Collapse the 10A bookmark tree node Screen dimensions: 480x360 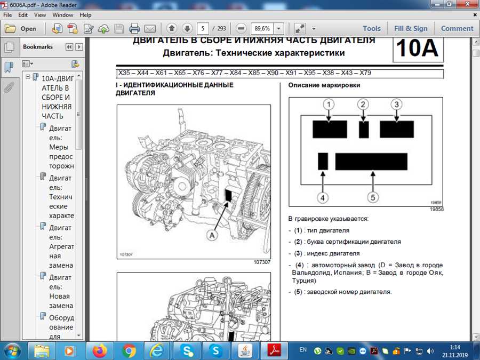[28, 77]
